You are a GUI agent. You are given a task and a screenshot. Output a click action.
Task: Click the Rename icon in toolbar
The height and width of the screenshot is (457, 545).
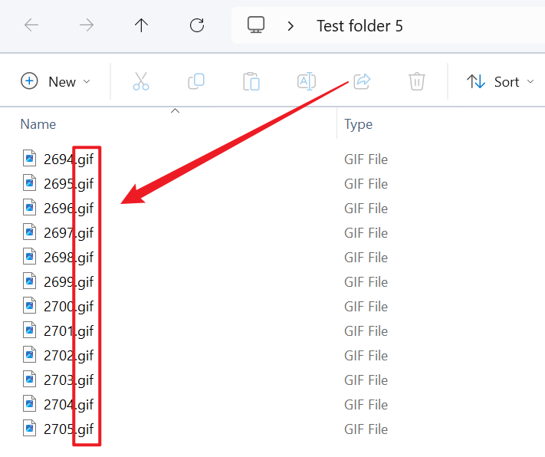coord(307,81)
